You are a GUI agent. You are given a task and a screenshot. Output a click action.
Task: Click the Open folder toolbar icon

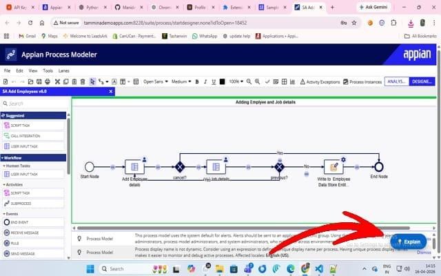click(30, 81)
